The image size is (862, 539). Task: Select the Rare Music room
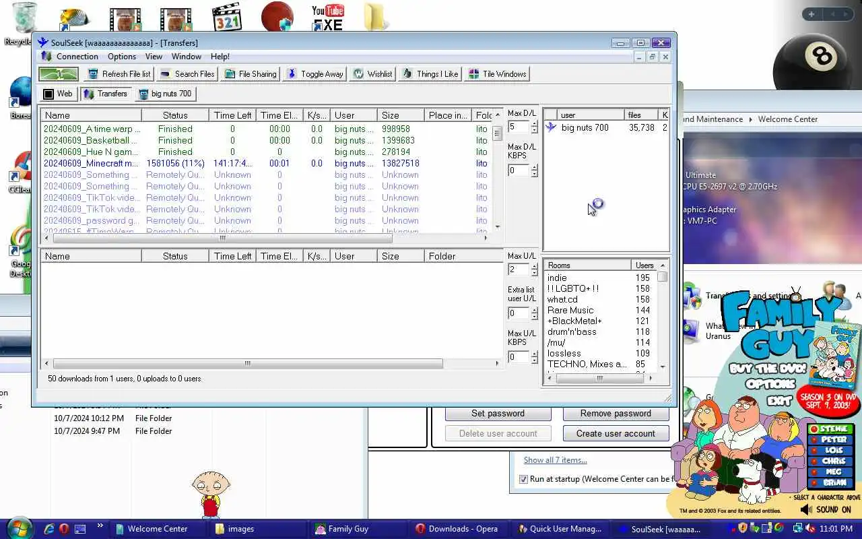(x=570, y=310)
